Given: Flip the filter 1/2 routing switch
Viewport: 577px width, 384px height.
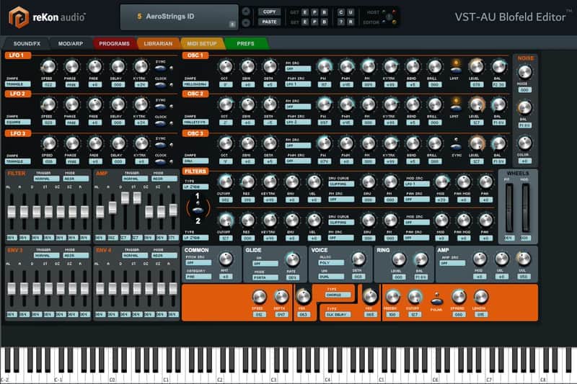Looking at the screenshot, I should 198,209.
